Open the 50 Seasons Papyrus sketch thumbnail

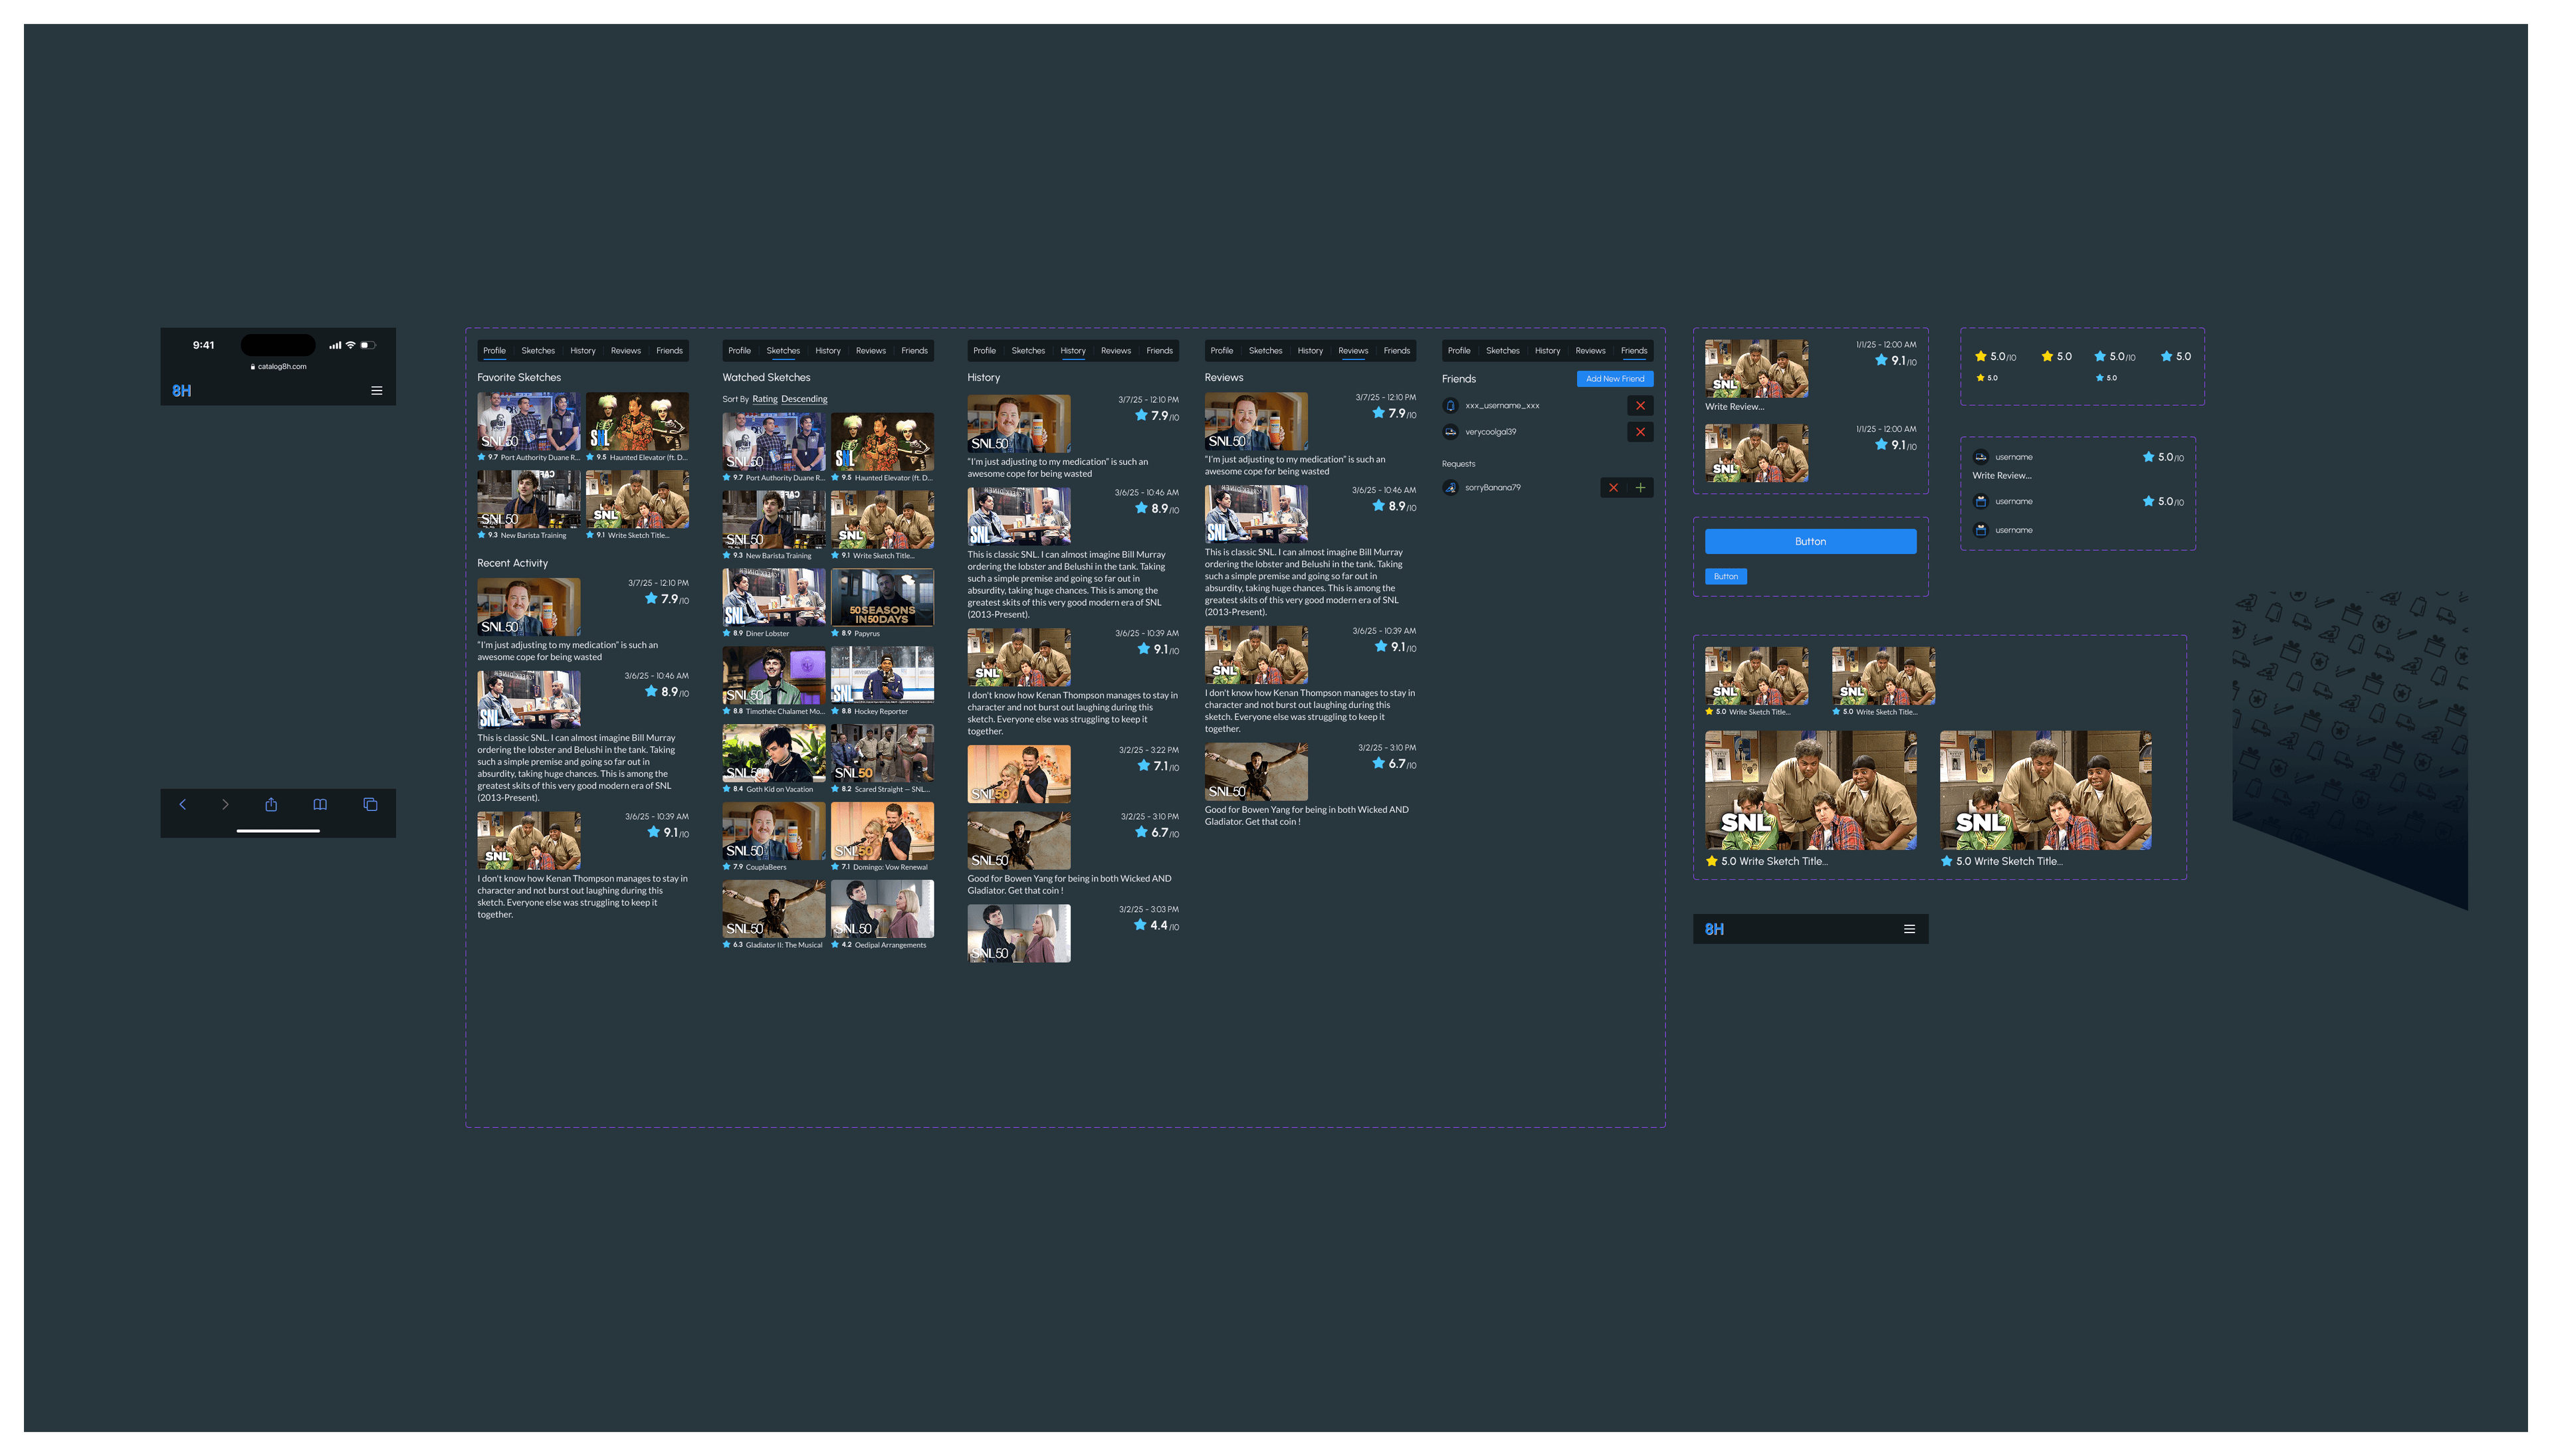pyautogui.click(x=881, y=598)
